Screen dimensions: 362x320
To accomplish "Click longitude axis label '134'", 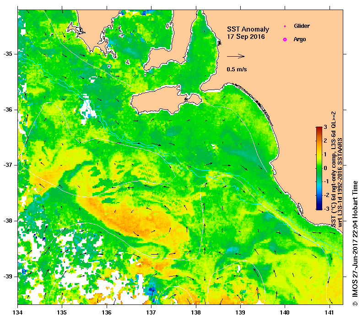I will tap(17, 312).
